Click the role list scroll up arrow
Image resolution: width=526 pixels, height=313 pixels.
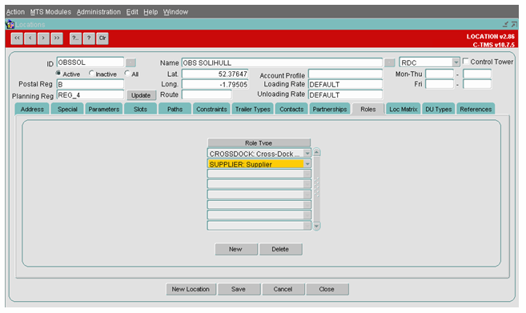[x=316, y=153]
